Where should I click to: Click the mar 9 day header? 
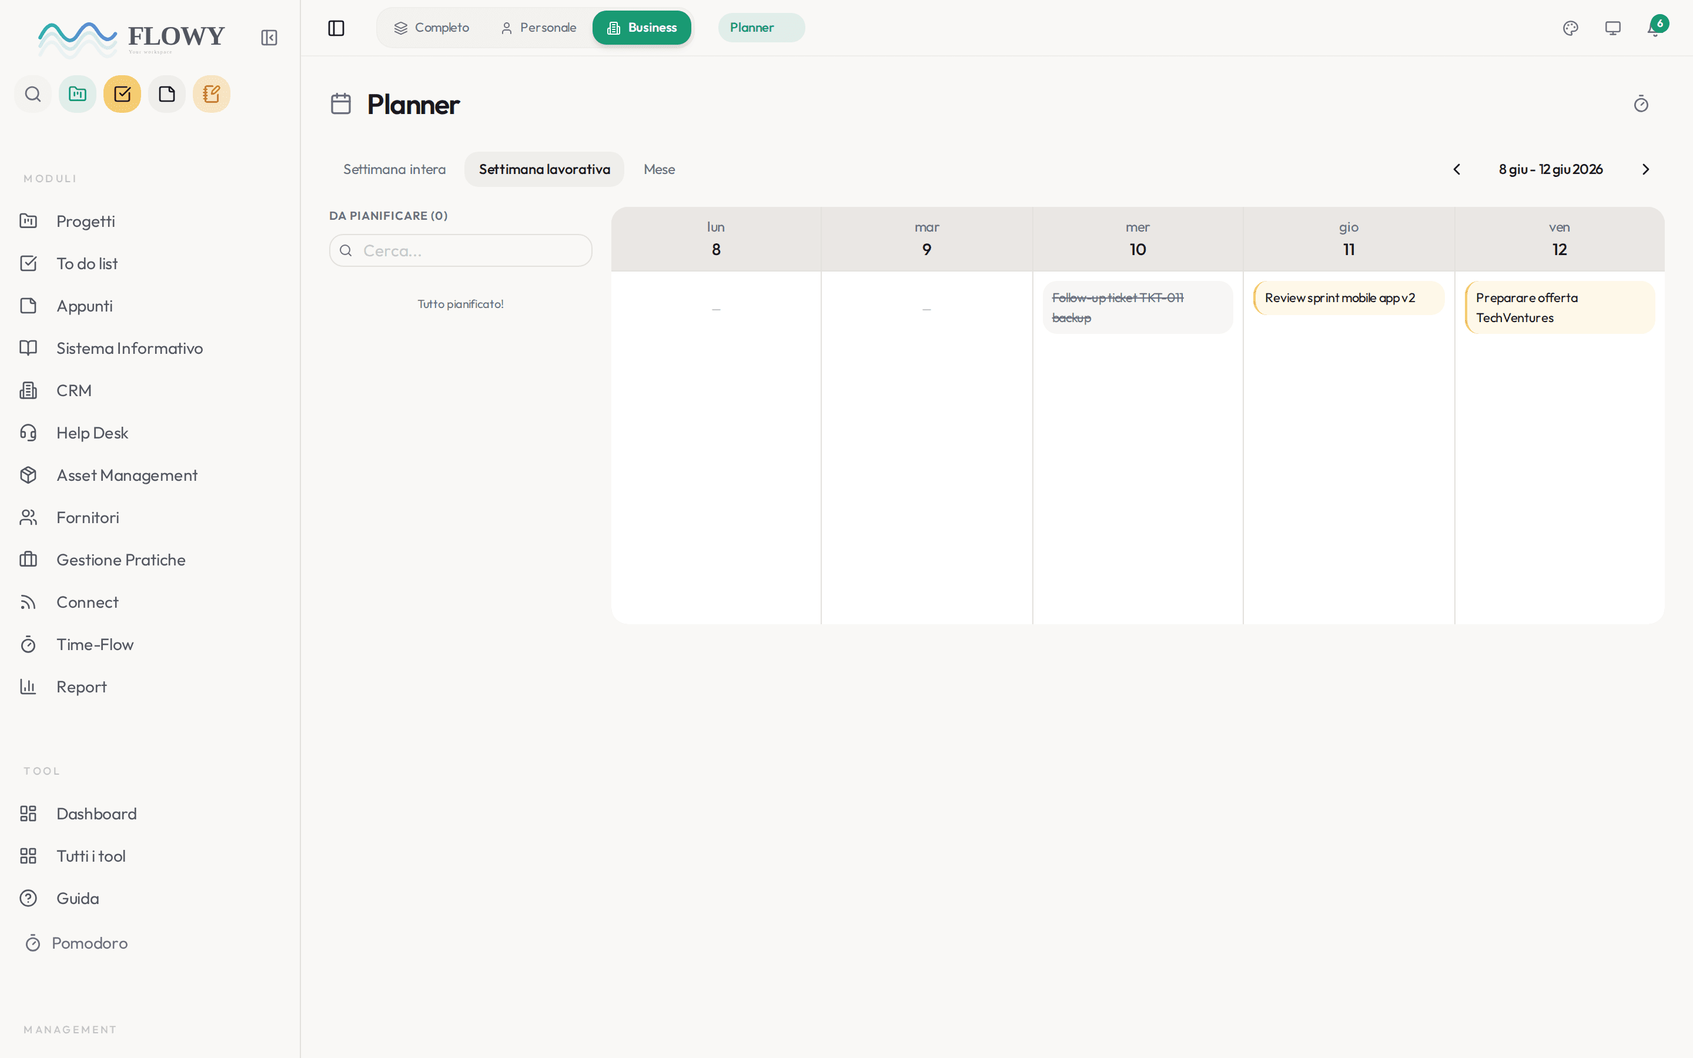(x=927, y=239)
